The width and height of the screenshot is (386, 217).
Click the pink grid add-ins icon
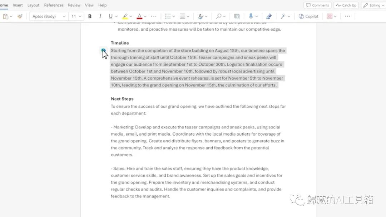coord(330,16)
